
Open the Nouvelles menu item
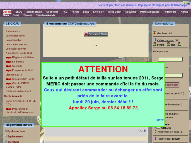click(x=131, y=12)
